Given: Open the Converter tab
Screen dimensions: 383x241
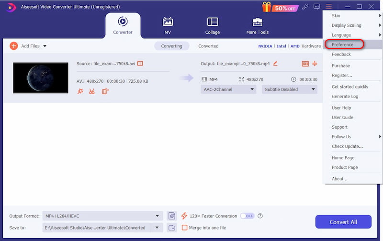Looking at the screenshot, I should [x=123, y=25].
